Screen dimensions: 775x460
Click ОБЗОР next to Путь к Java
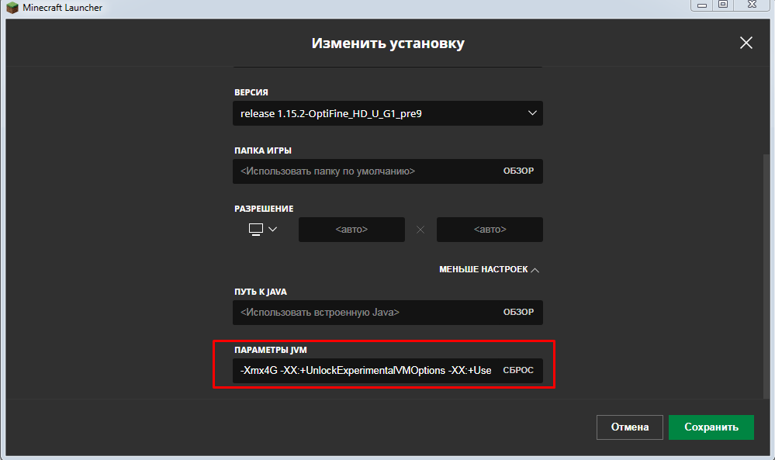pos(518,313)
